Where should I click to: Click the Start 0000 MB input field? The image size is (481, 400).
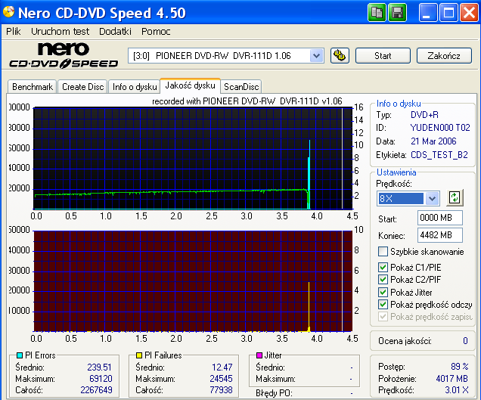click(x=440, y=218)
